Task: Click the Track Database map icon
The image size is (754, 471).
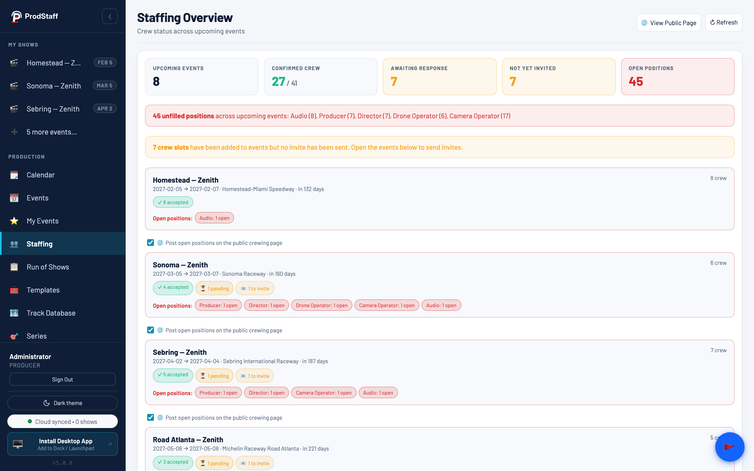Action: pyautogui.click(x=14, y=313)
